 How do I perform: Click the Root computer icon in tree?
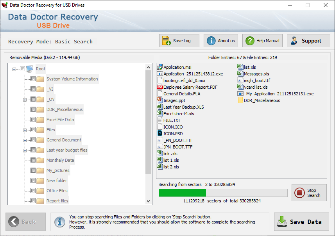point(29,69)
